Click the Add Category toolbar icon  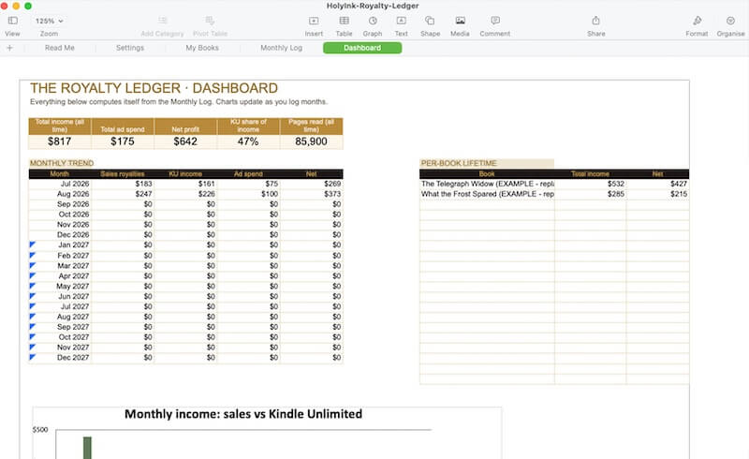[x=162, y=21]
